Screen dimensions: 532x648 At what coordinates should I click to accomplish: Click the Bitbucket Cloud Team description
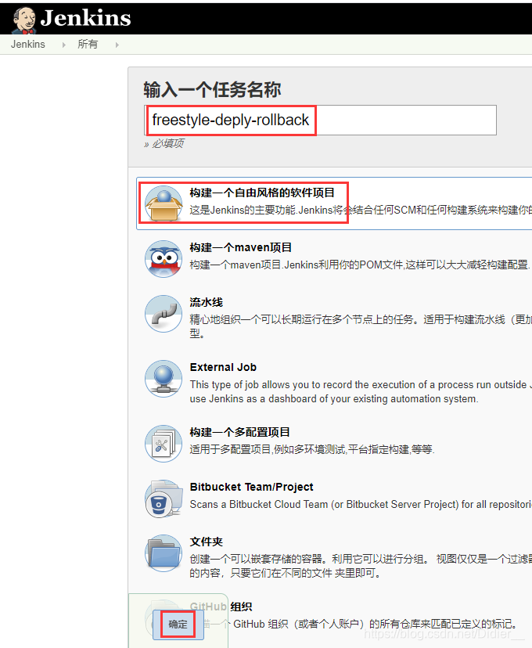point(361,504)
